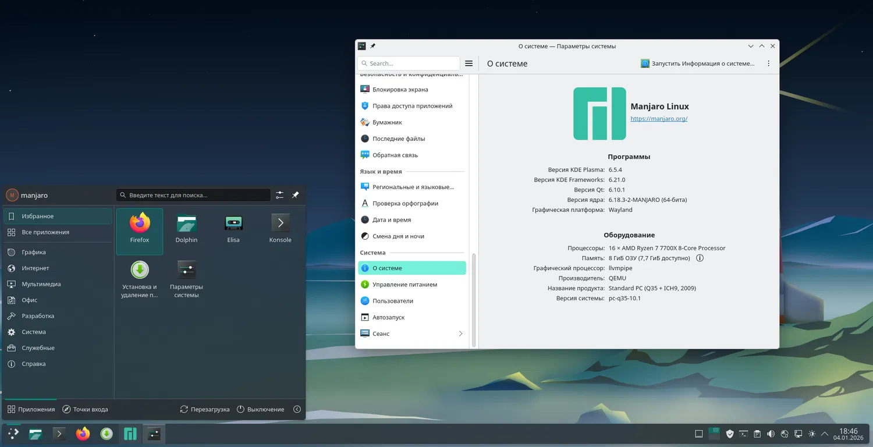Open the System Settings hamburger menu
The width and height of the screenshot is (873, 447).
pyautogui.click(x=469, y=63)
